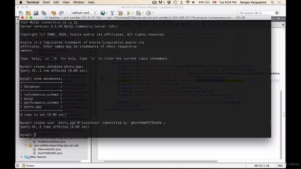301x169 pixels.
Task: Click the Projects panel horizontal scrollbar
Action: 49,161
